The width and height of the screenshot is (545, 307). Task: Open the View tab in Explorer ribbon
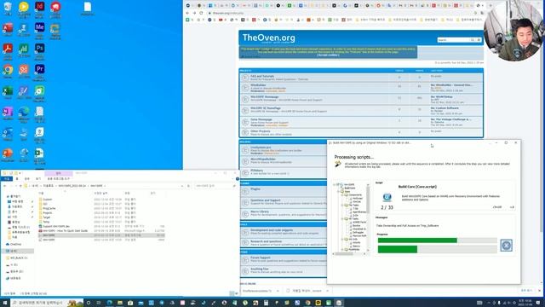pos(38,178)
